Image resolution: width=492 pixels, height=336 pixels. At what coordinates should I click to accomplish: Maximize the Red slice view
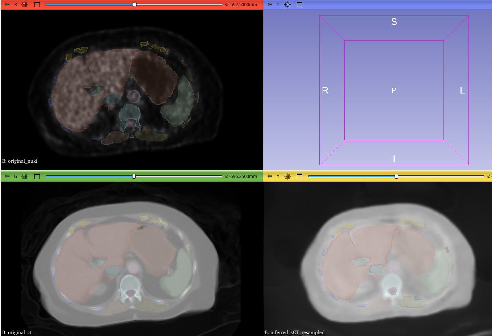coord(37,5)
